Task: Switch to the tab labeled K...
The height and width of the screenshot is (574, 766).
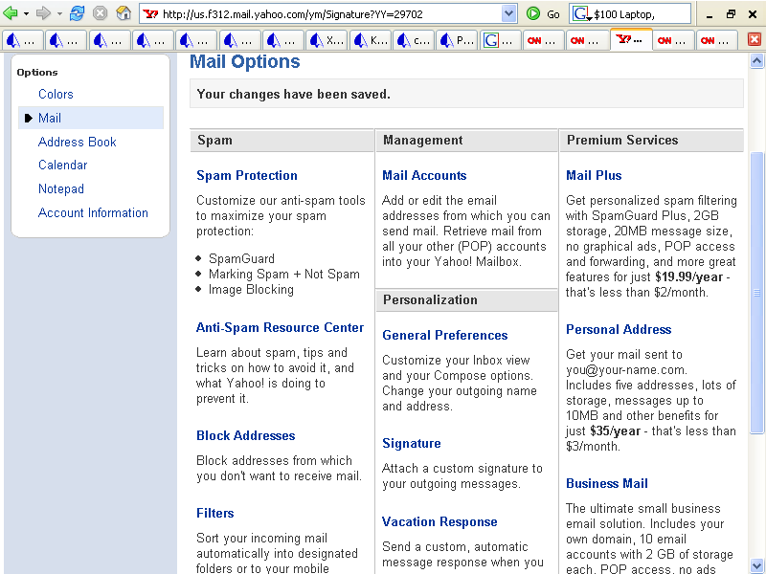Action: pos(370,40)
